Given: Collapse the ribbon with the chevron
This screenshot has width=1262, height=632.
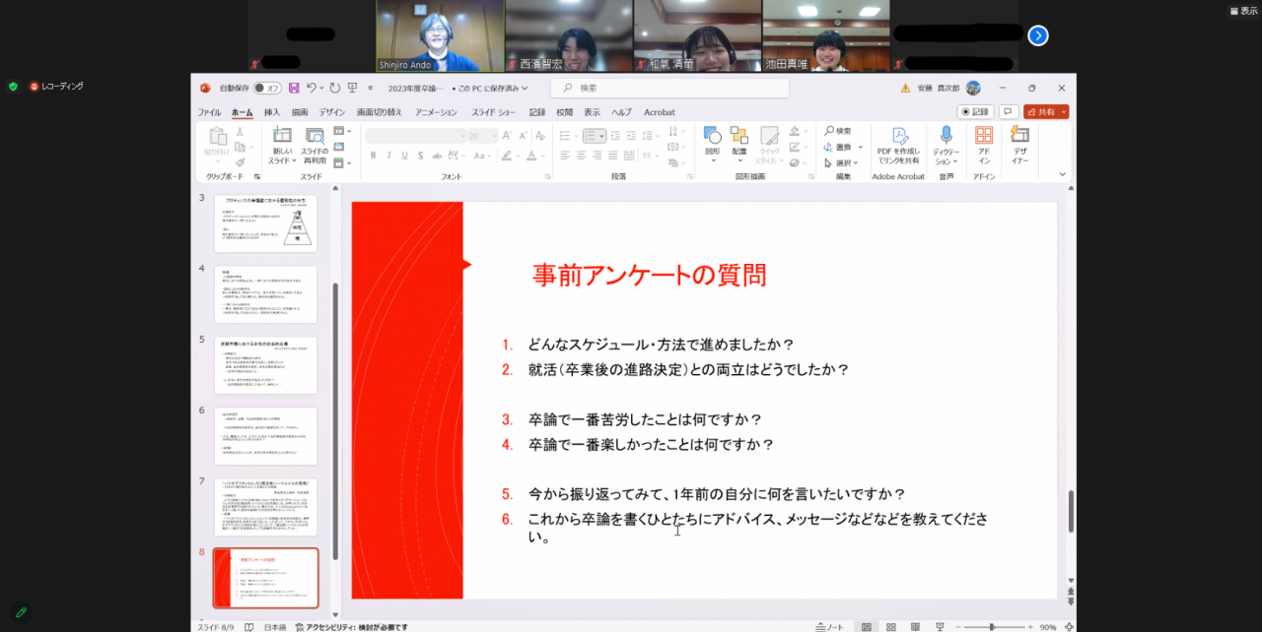Looking at the screenshot, I should tap(1062, 174).
